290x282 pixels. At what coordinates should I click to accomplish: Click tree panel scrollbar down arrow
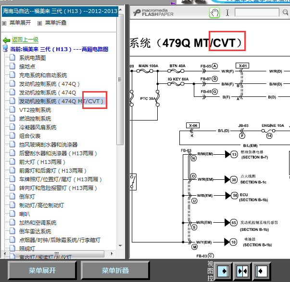coord(121,246)
